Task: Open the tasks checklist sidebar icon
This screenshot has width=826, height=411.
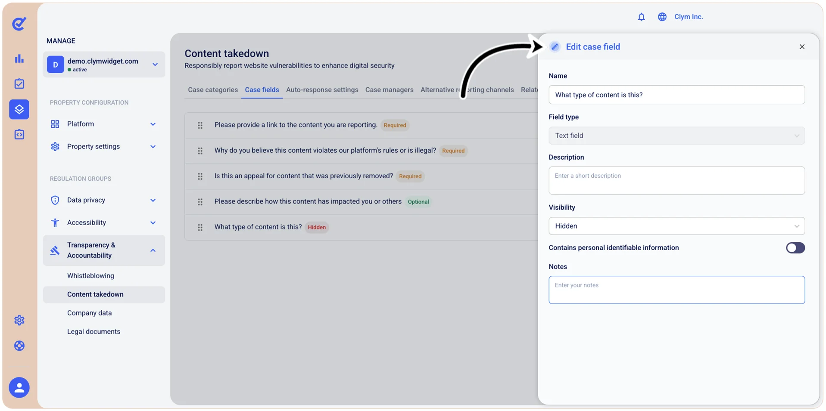Action: click(x=19, y=83)
